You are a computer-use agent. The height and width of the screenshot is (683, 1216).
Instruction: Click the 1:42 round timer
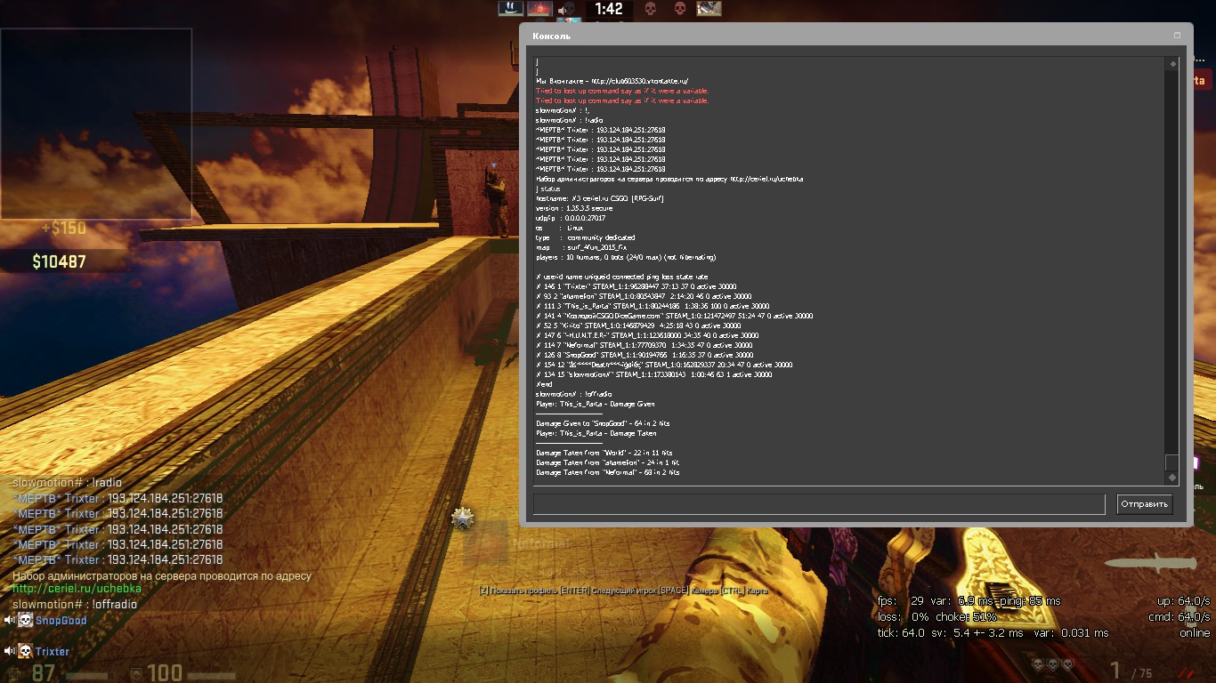(x=609, y=9)
